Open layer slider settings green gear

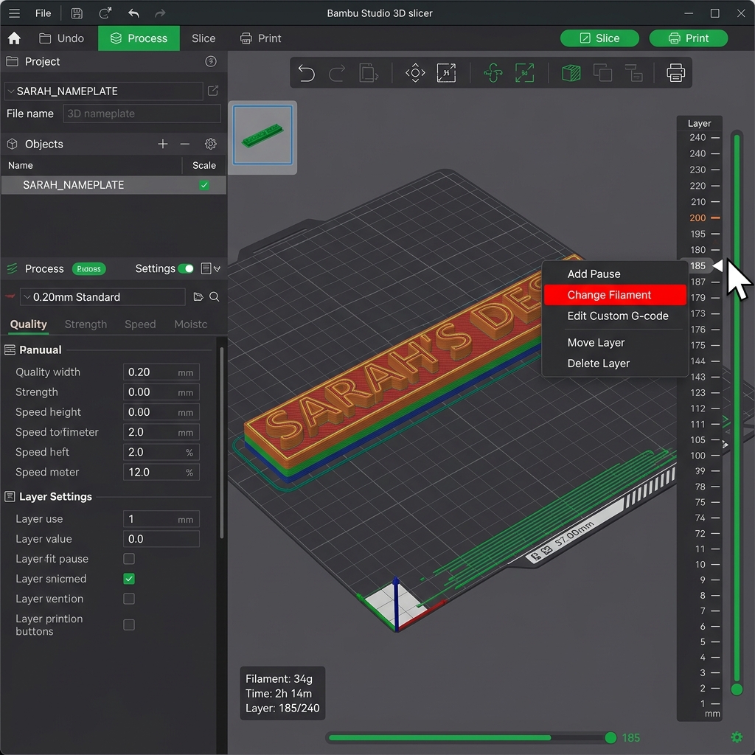(737, 737)
